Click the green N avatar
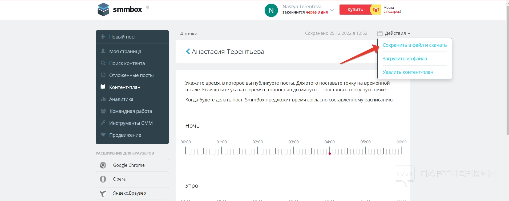Screen dimensions: 509x201 (271, 10)
